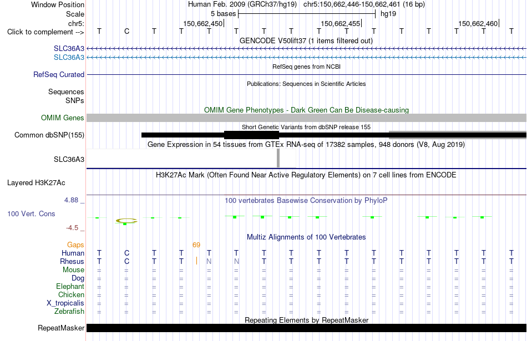The width and height of the screenshot is (527, 341).
Task: Click the RefSeq Curated track label
Action: point(58,75)
